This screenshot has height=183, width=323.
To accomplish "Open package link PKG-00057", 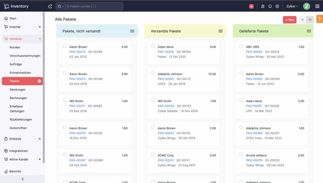I will point(166,133).
